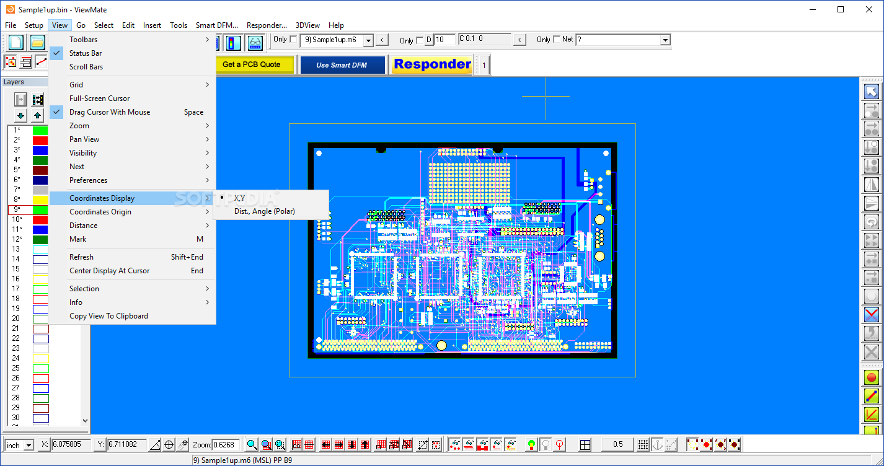Click the 0.5 grid value button
Image resolution: width=884 pixels, height=466 pixels.
point(617,444)
